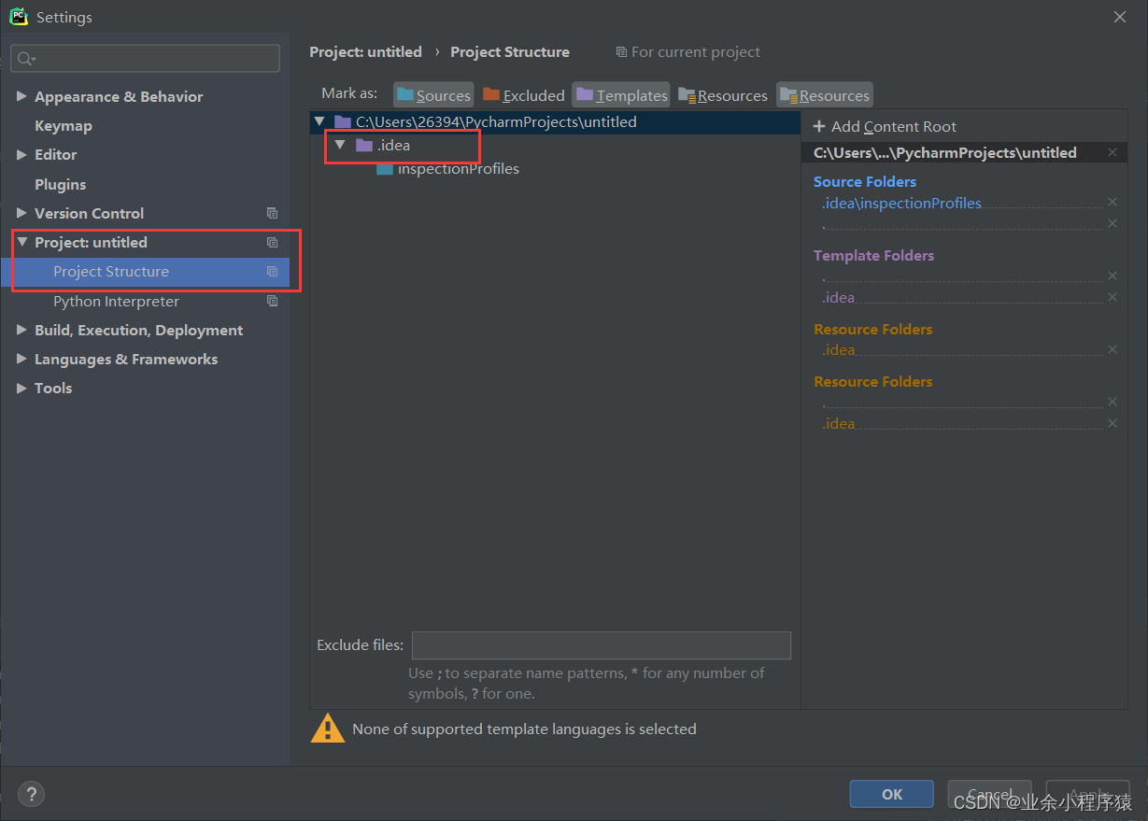Image resolution: width=1148 pixels, height=821 pixels.
Task: Click the yellow warning triangle icon
Action: pyautogui.click(x=328, y=729)
